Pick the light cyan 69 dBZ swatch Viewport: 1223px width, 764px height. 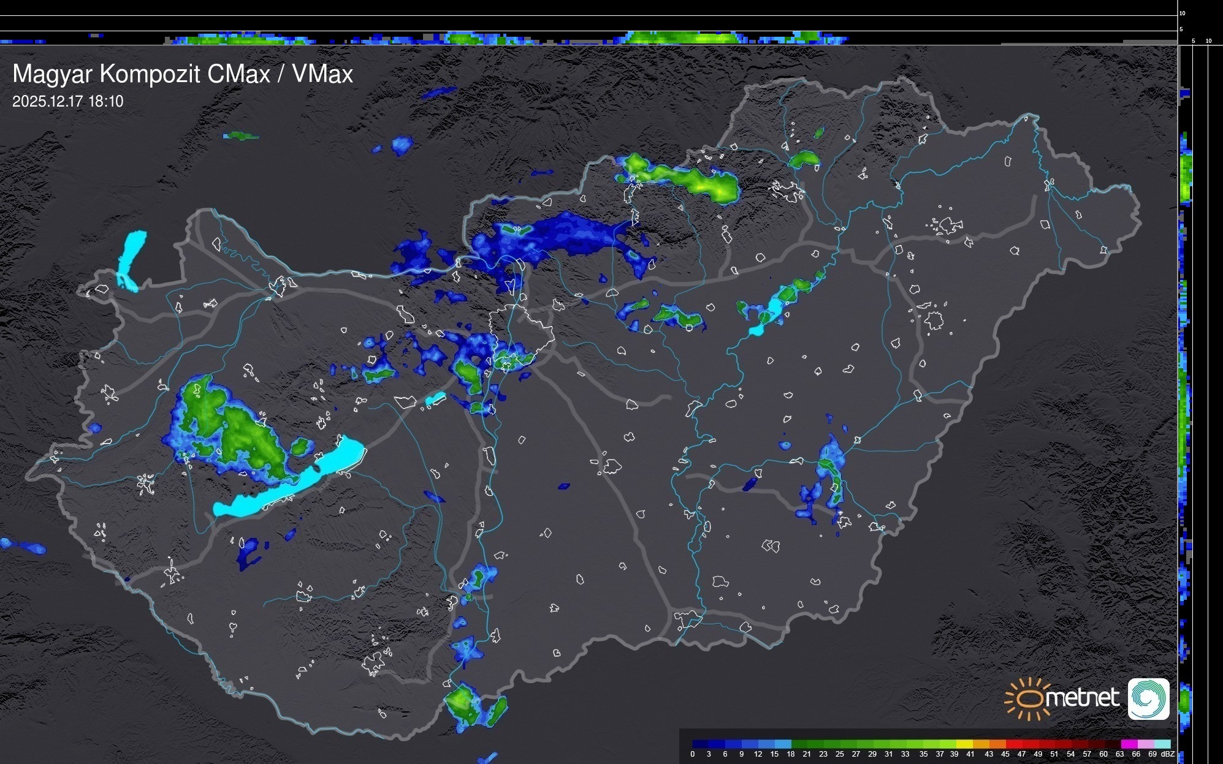tap(1162, 744)
